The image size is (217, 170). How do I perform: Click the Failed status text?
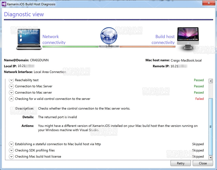click(199, 99)
